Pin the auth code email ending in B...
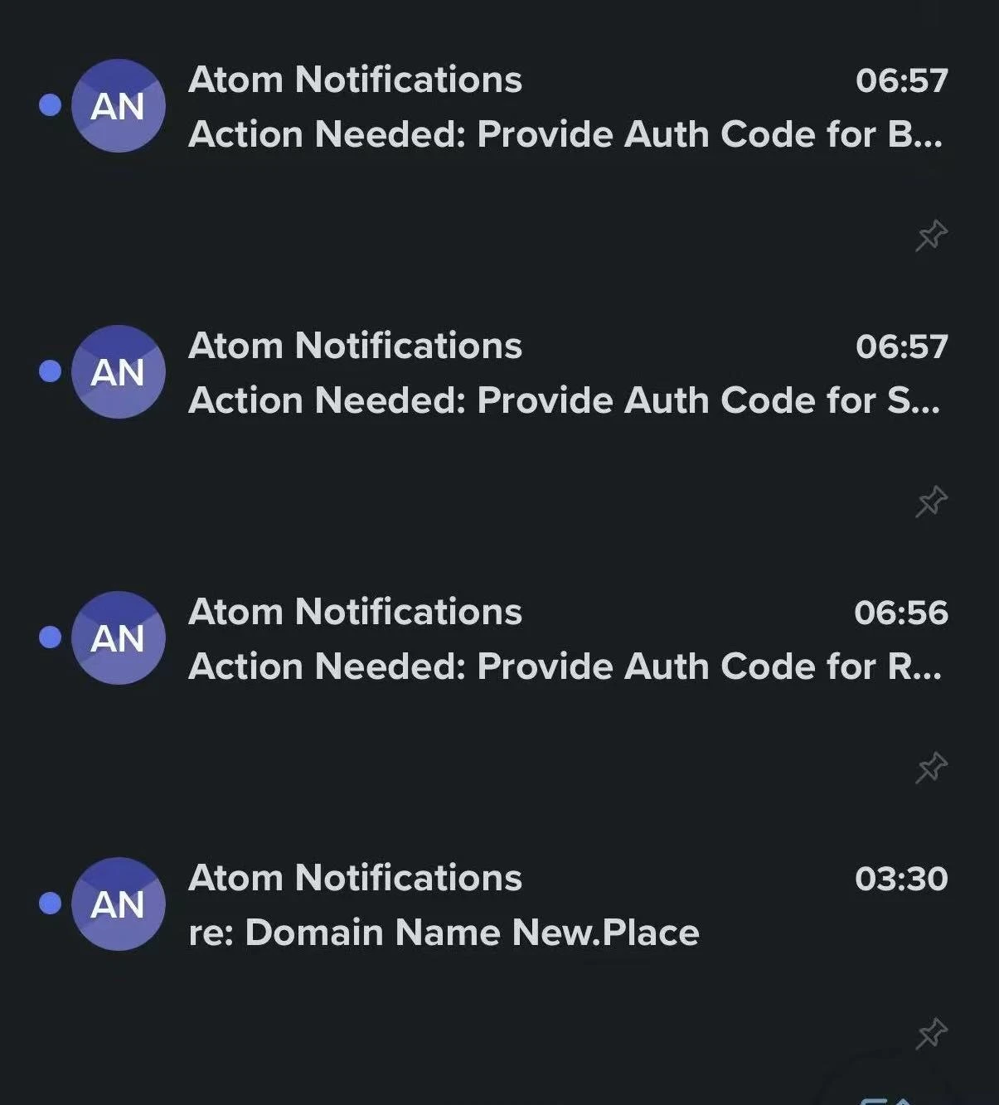999x1105 pixels. coord(931,235)
